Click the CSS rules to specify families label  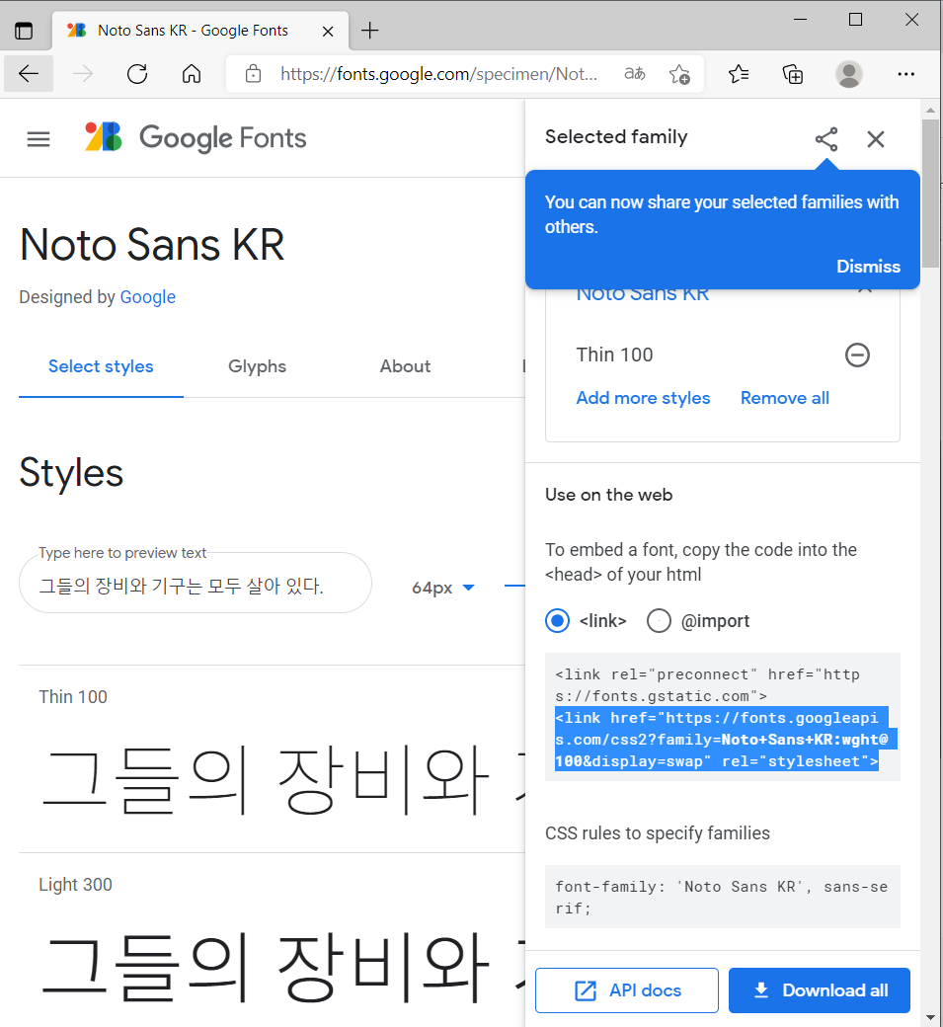tap(658, 833)
